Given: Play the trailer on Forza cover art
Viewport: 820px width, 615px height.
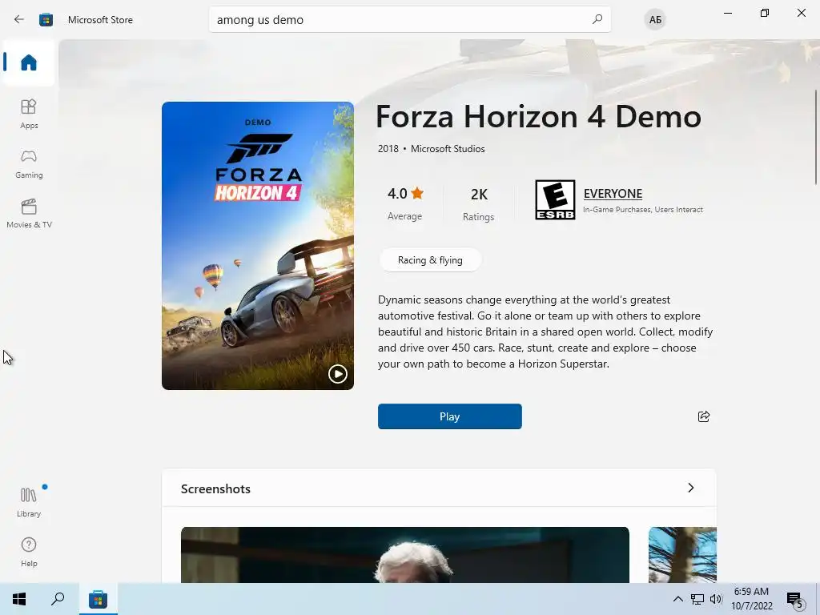Looking at the screenshot, I should [337, 374].
